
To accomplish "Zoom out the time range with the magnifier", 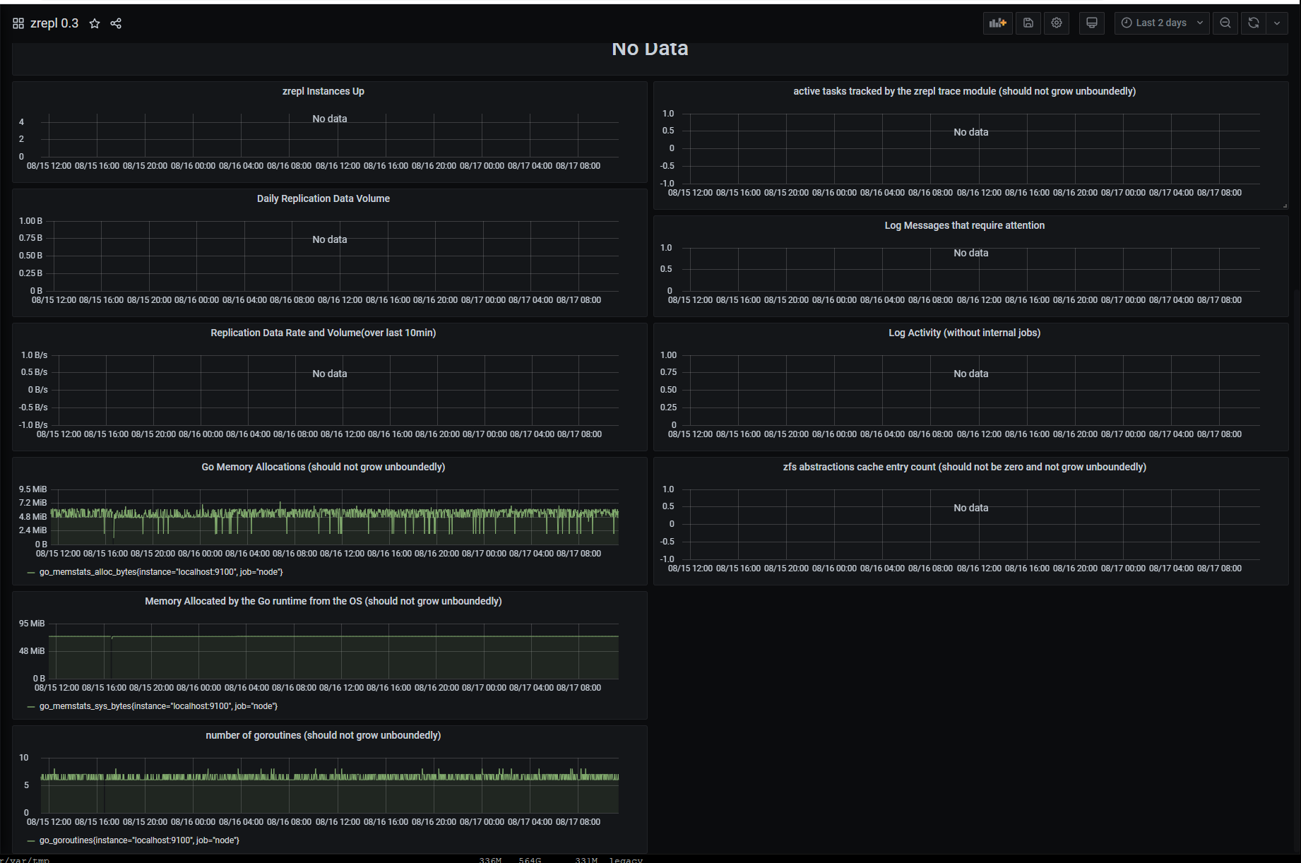I will (1225, 23).
